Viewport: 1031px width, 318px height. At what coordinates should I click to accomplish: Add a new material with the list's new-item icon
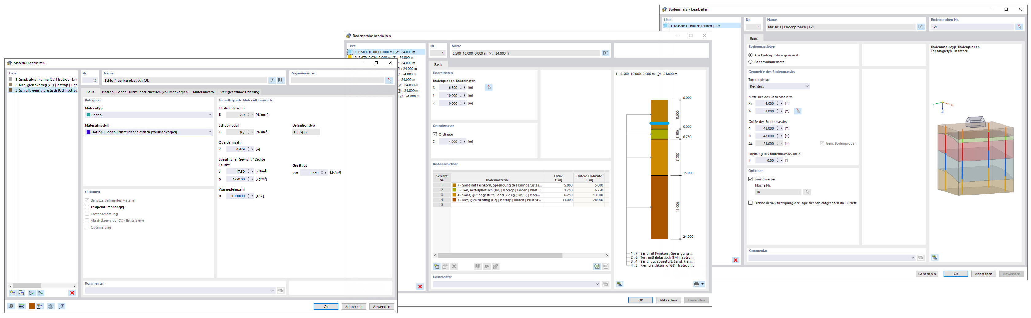coord(13,293)
